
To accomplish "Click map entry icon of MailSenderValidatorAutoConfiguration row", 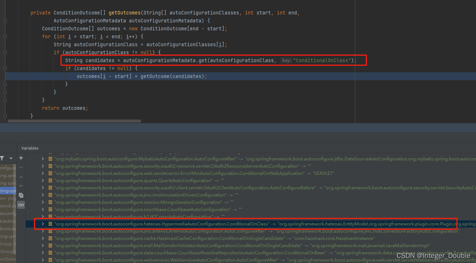I will tap(50, 246).
